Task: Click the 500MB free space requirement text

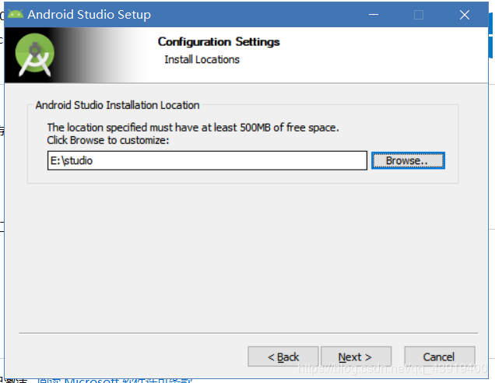Action: [193, 128]
